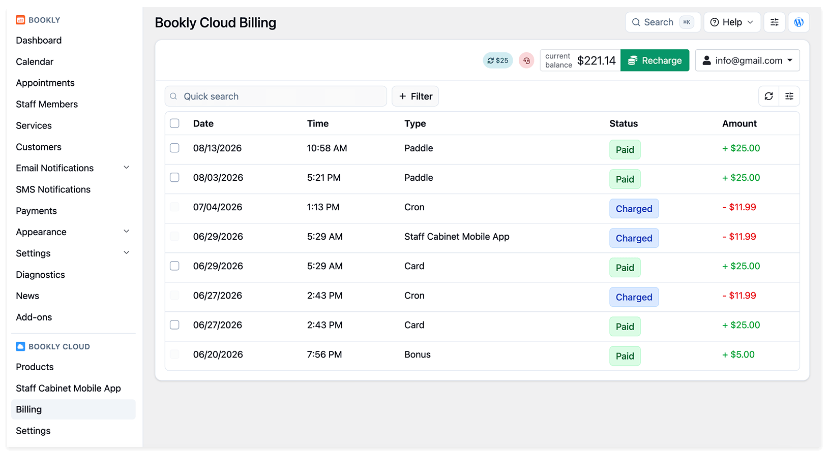The image size is (828, 454).
Task: Go to Appointments page
Action: tap(45, 83)
